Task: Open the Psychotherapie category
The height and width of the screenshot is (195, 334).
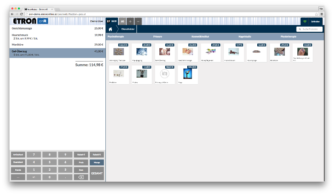Action: [116, 36]
